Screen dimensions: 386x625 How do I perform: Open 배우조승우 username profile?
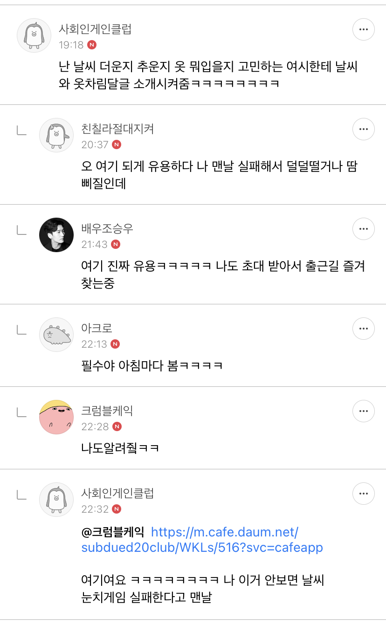(x=107, y=228)
